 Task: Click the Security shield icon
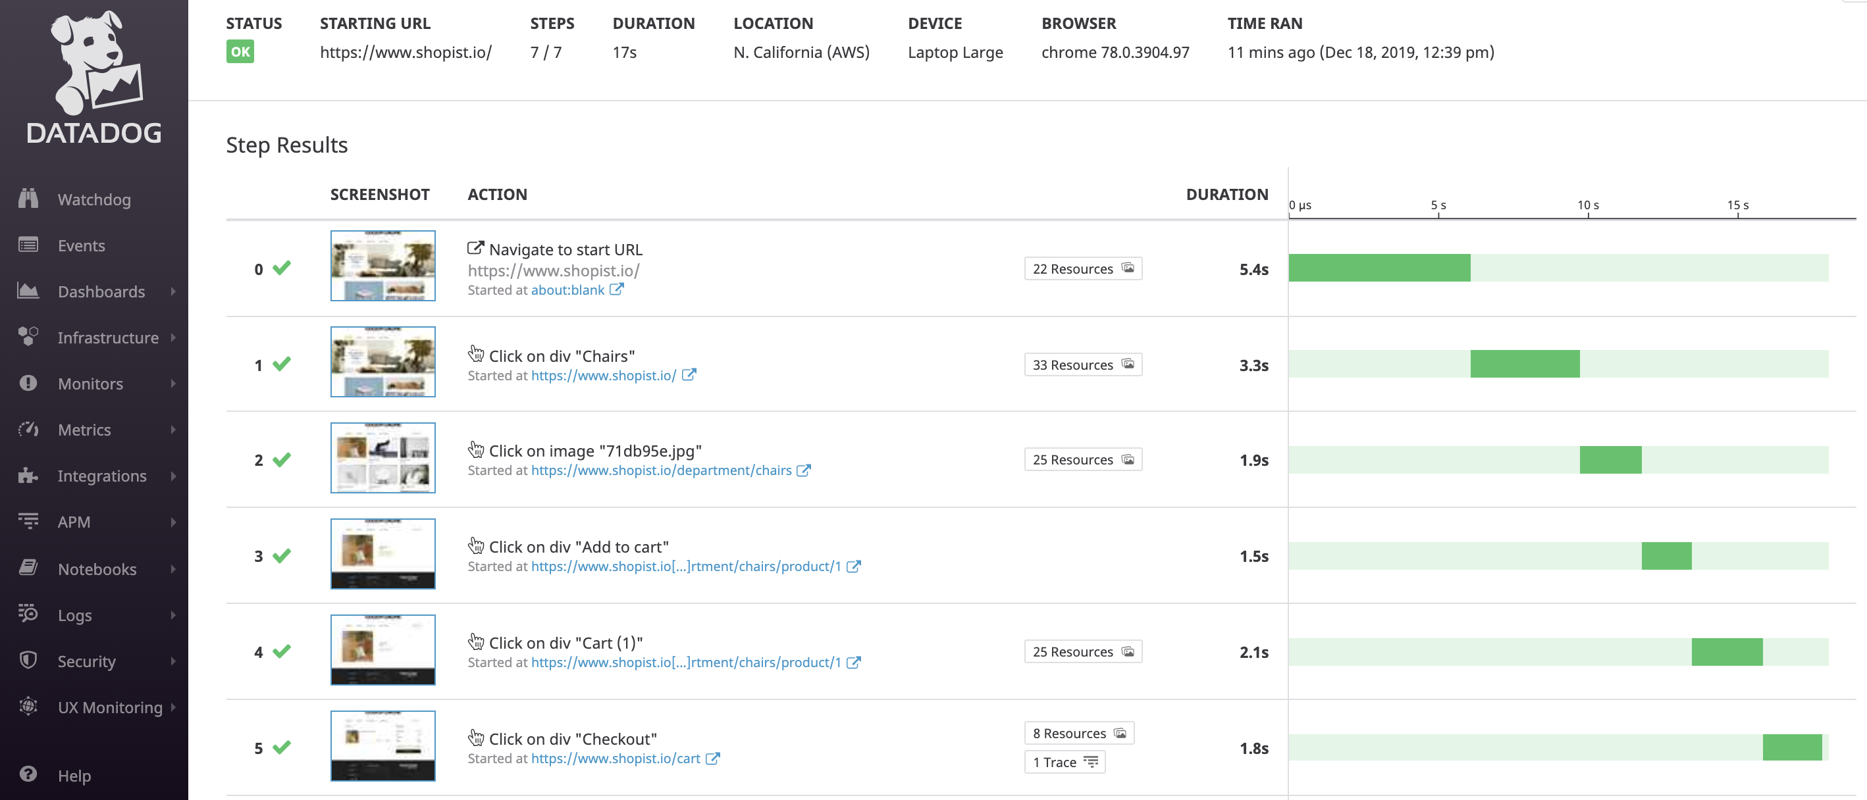click(28, 661)
